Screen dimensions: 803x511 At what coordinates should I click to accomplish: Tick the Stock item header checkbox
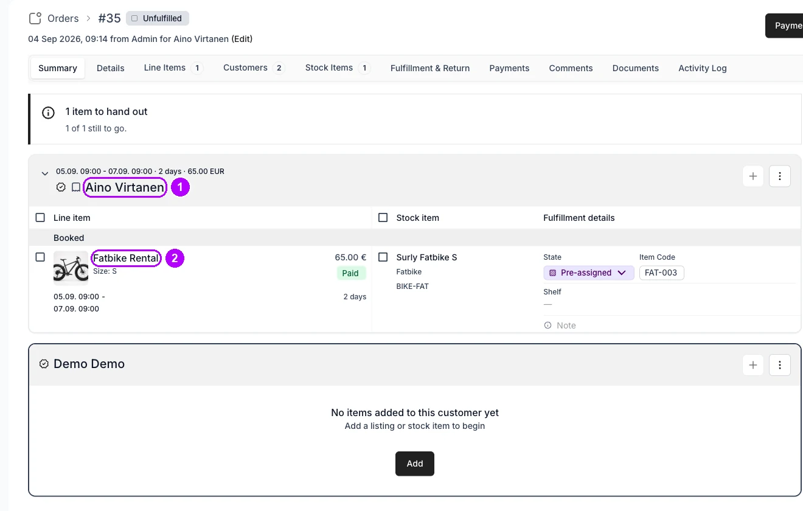click(383, 217)
